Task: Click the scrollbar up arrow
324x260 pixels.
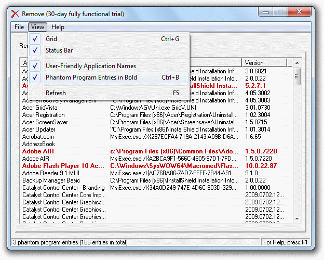Action: (297, 63)
